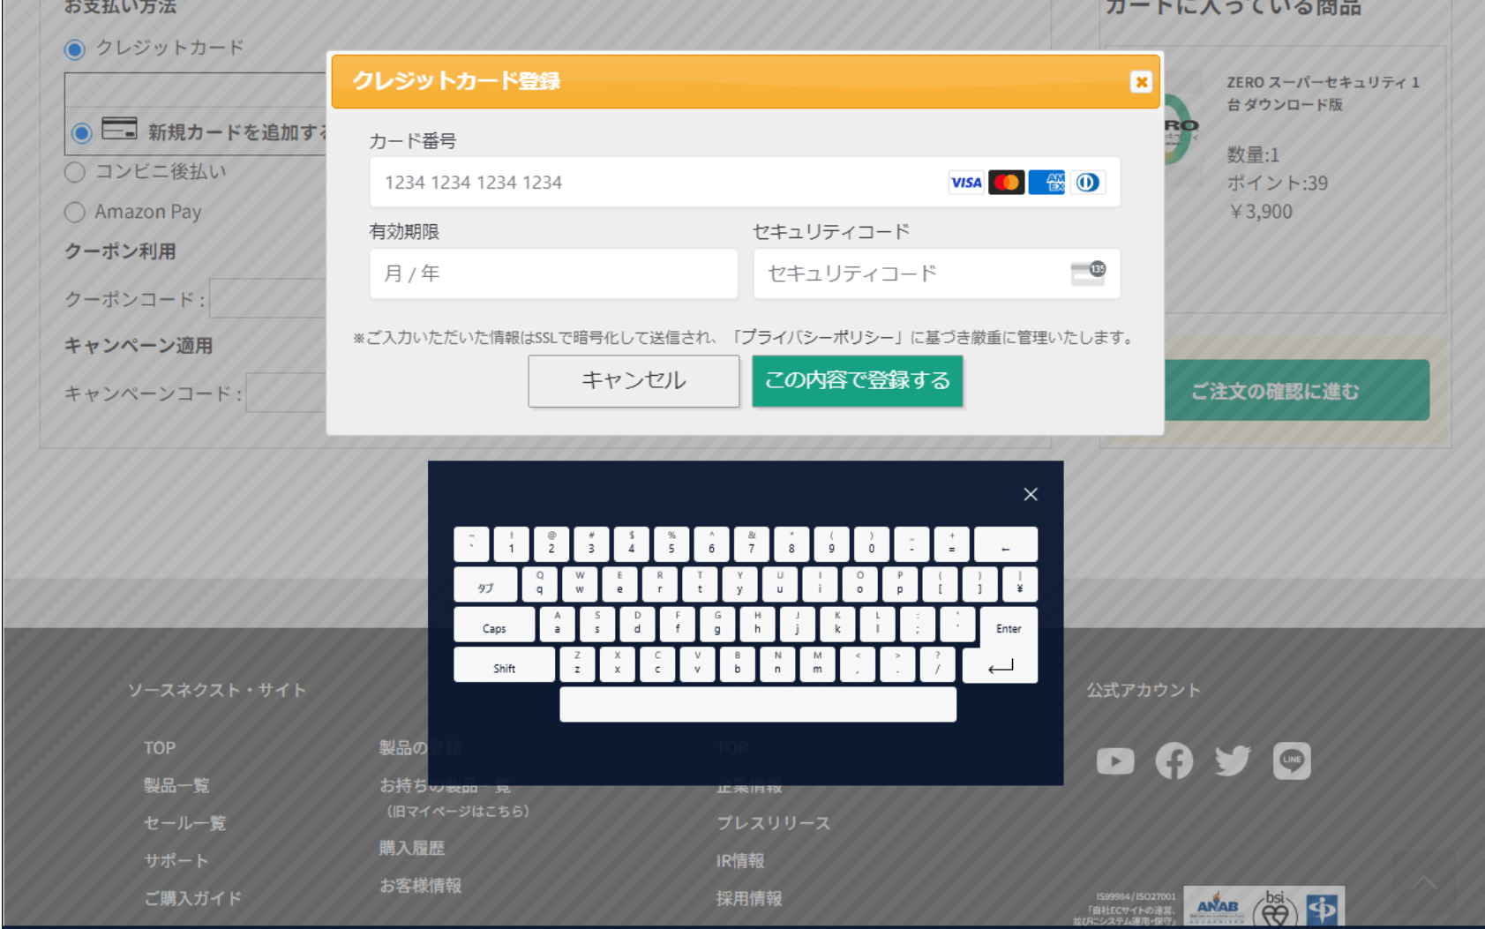
Task: Tap the ¥ key on virtual keyboard
Action: coord(1020,584)
